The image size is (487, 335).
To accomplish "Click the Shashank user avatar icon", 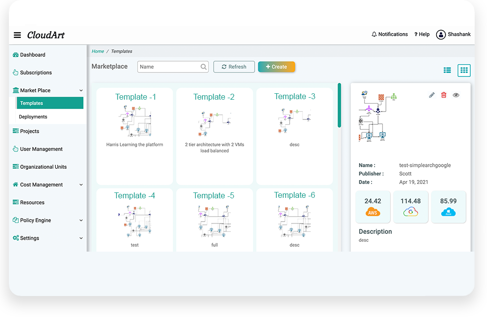I will [x=441, y=35].
